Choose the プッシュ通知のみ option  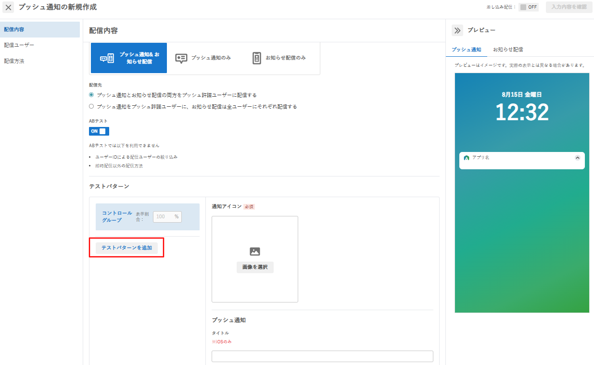(203, 58)
